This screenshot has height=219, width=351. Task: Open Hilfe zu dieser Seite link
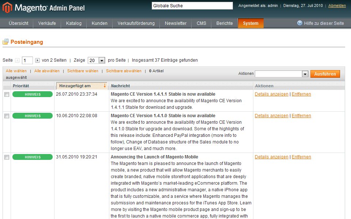pyautogui.click(x=324, y=23)
